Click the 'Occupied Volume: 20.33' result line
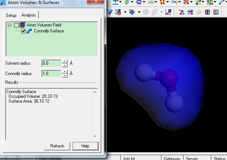This screenshot has width=227, height=160. [33, 96]
